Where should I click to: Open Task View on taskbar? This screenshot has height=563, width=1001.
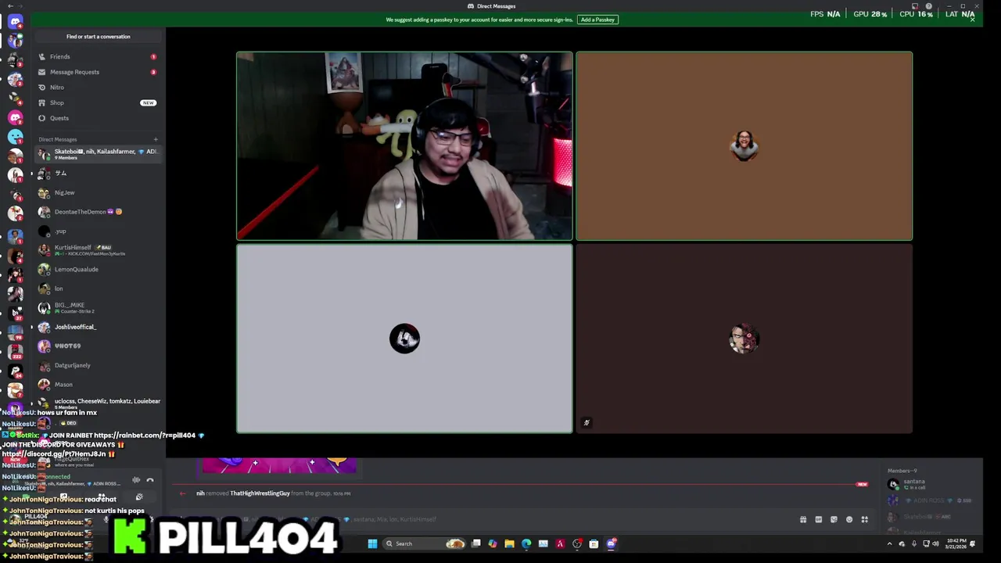pyautogui.click(x=475, y=543)
